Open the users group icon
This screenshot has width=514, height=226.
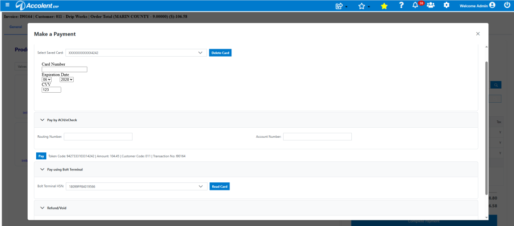click(x=431, y=5)
